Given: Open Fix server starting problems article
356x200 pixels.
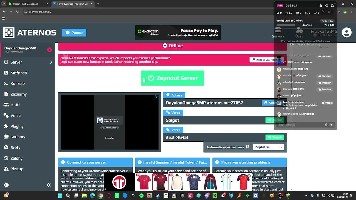Looking at the screenshot, I should 249,162.
